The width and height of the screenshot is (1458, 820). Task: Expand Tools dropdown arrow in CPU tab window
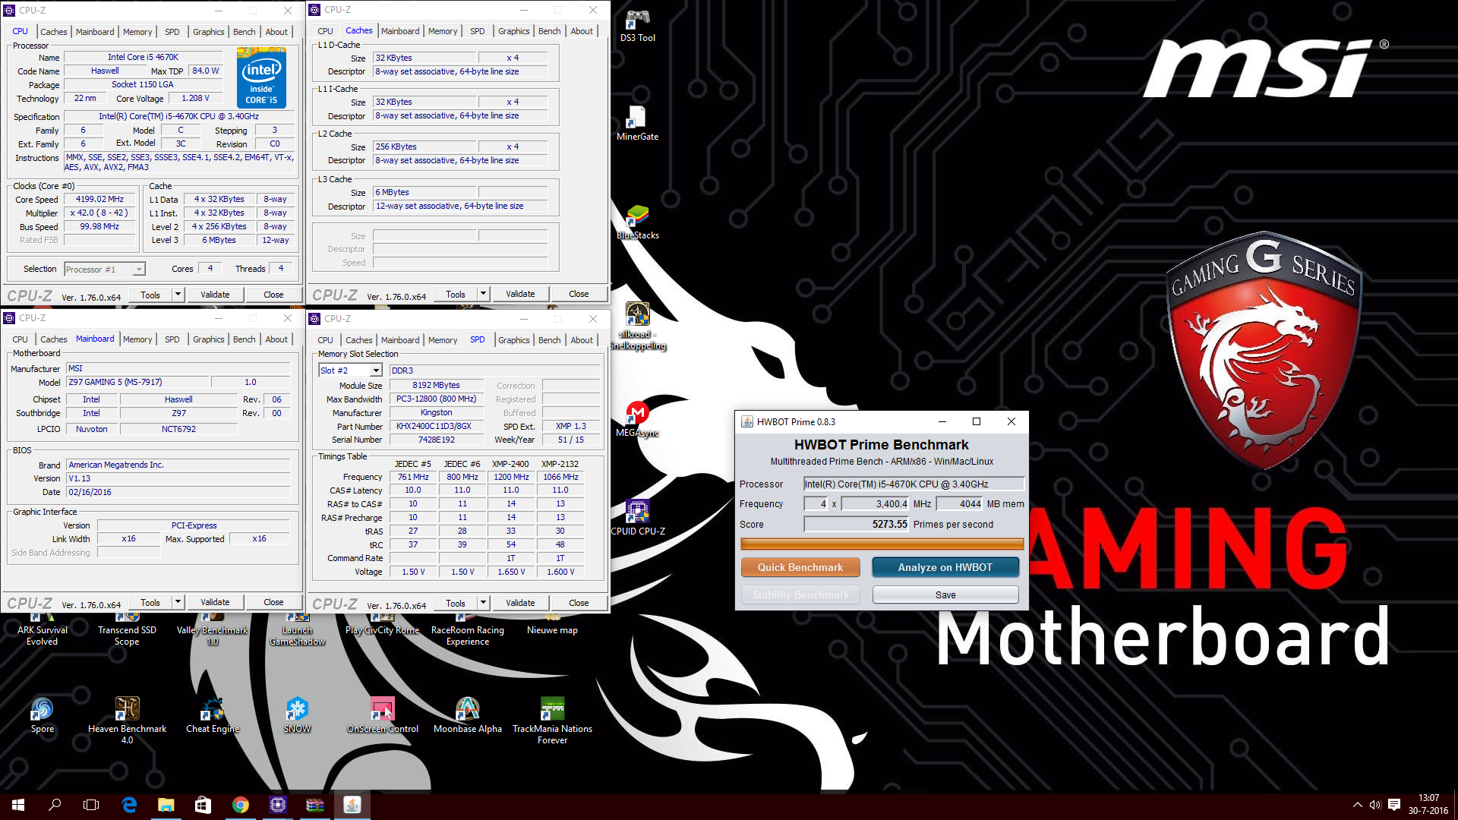[178, 295]
